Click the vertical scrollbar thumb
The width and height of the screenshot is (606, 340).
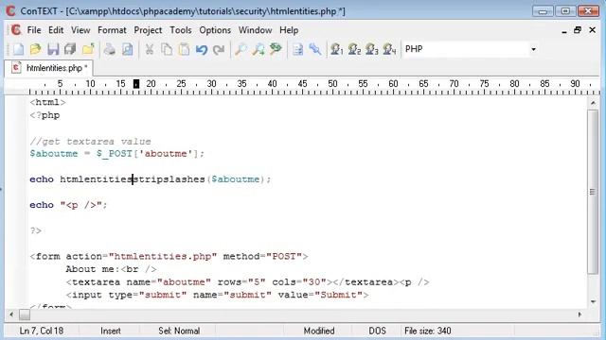593,192
